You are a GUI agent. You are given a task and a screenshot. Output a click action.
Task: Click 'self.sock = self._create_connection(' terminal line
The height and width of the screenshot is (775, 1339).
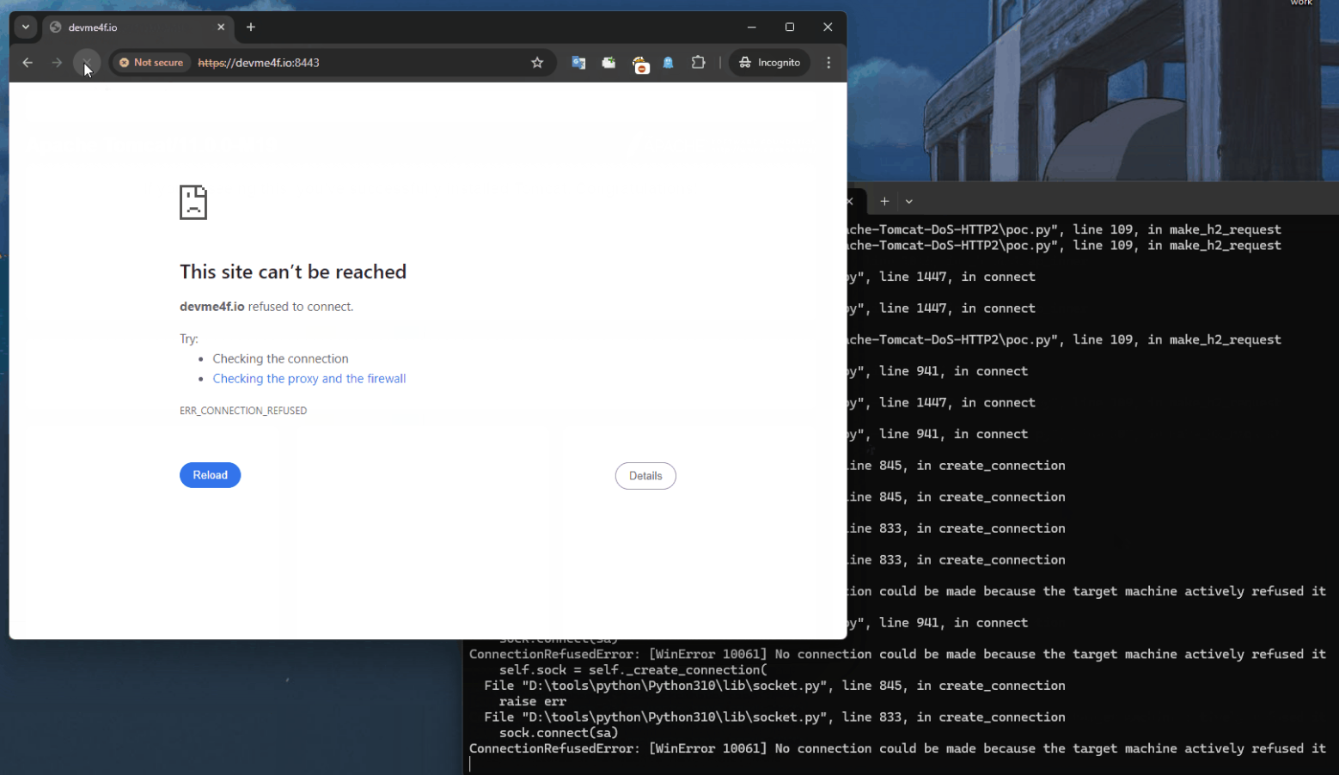(x=633, y=670)
